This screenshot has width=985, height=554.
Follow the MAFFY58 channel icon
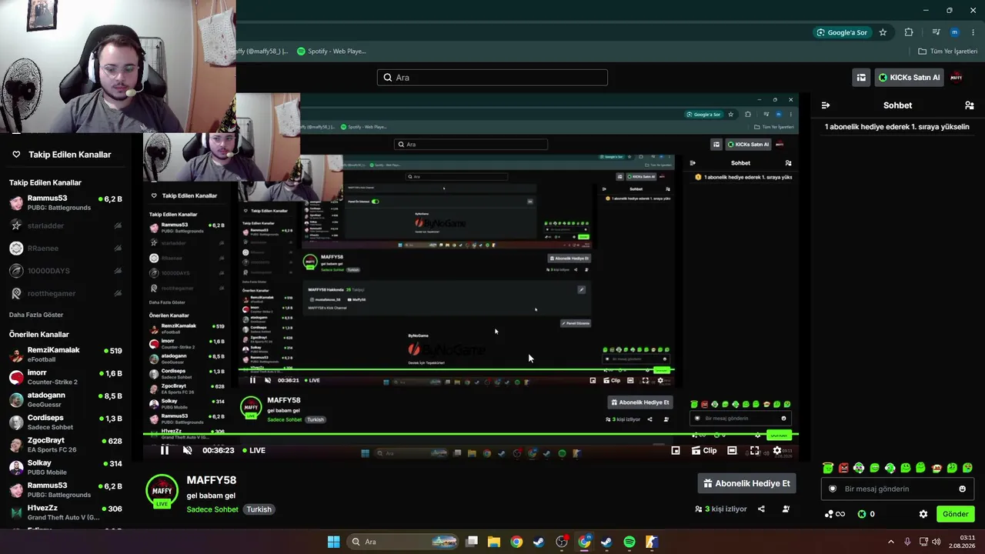786,509
